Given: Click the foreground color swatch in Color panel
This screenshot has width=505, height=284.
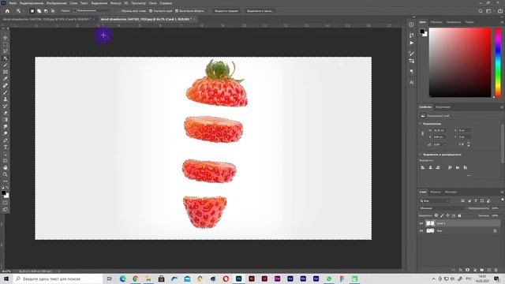Looking at the screenshot, I should coord(422,32).
